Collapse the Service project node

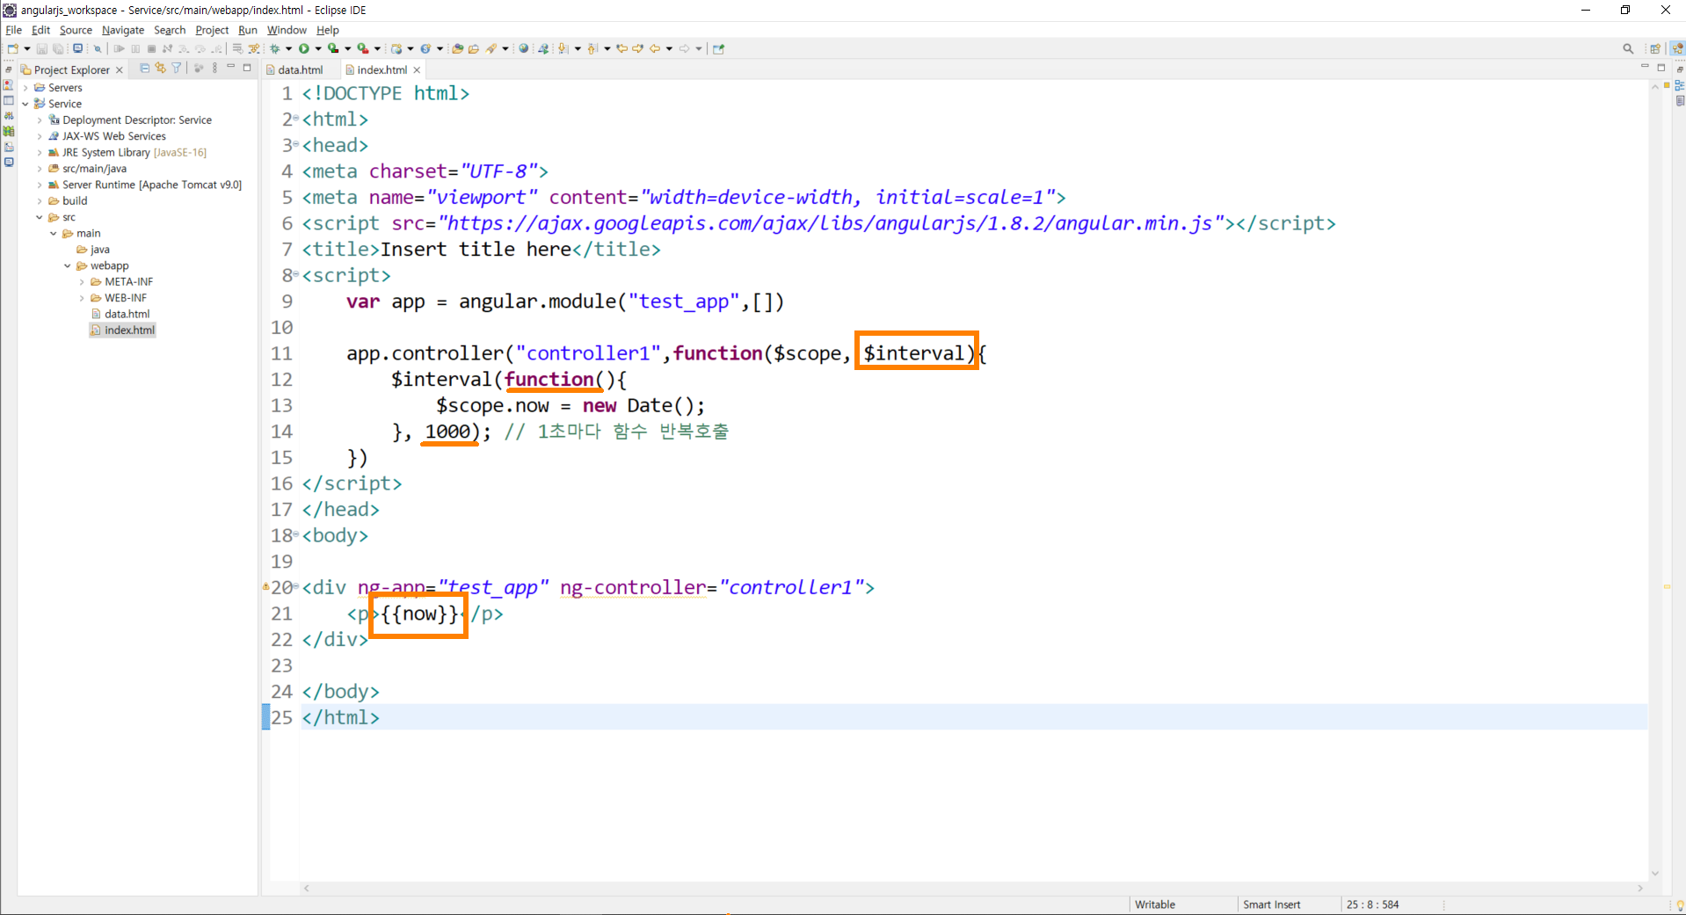coord(25,104)
